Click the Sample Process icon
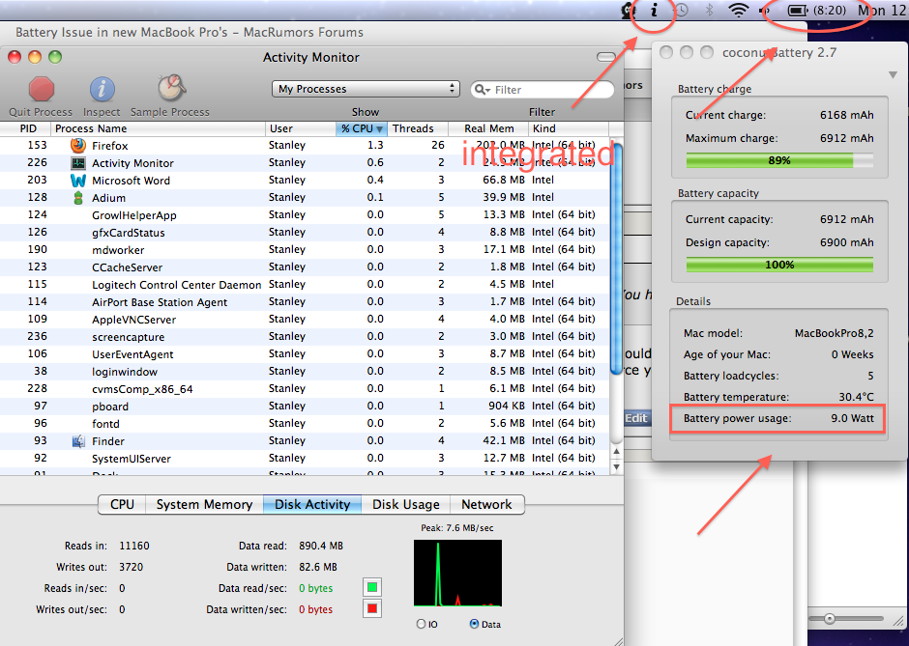The image size is (909, 646). click(x=171, y=88)
